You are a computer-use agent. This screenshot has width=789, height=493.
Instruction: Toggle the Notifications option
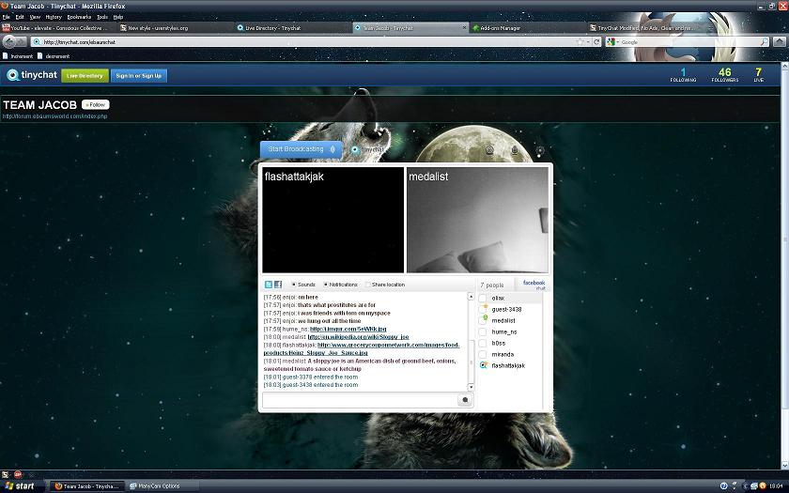tap(340, 285)
